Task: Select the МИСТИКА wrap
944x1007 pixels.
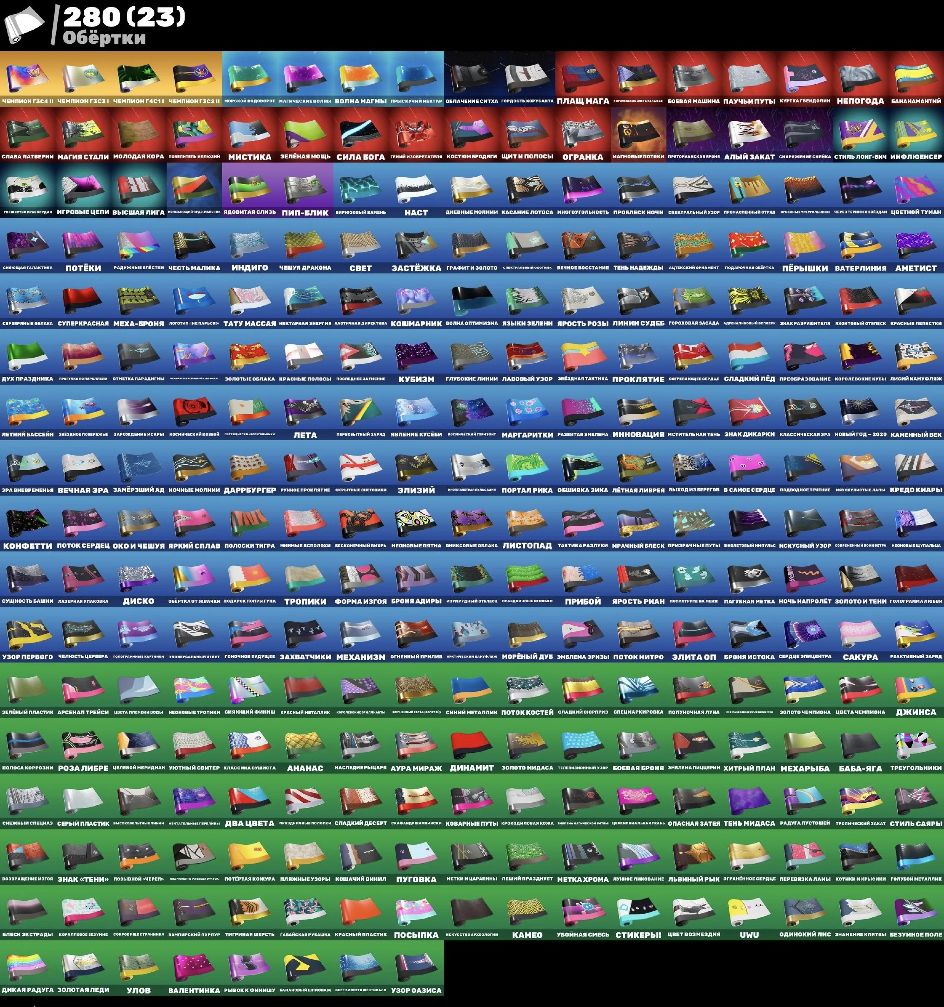Action: (250, 133)
